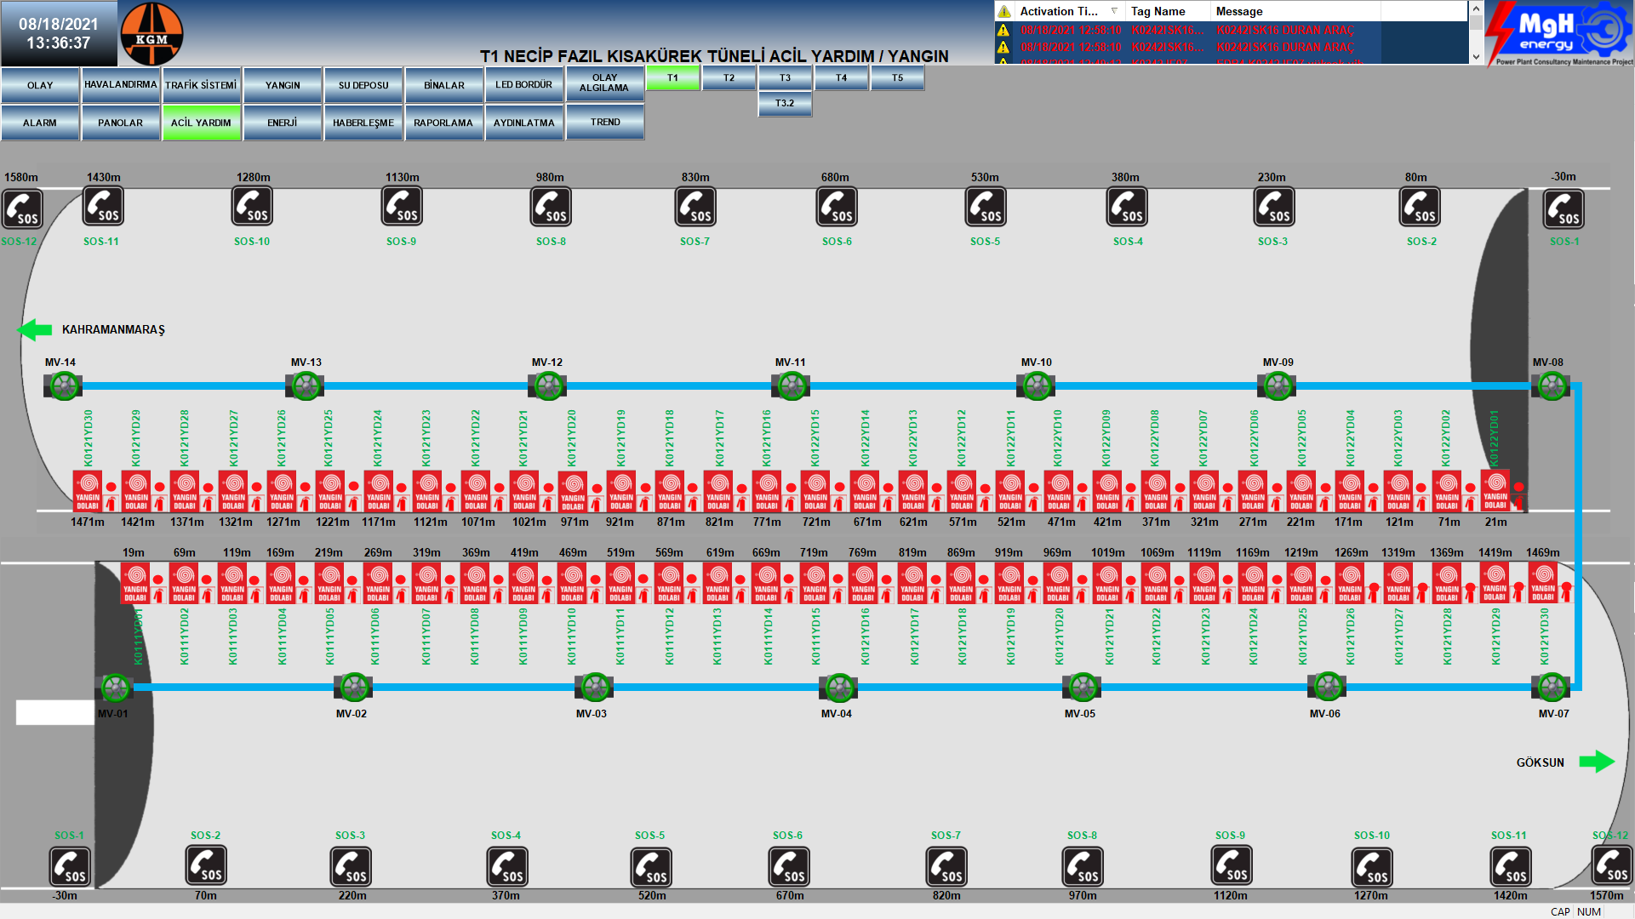Image resolution: width=1635 pixels, height=919 pixels.
Task: Open the Activation Time column filter dropdown
Action: coord(1114,11)
